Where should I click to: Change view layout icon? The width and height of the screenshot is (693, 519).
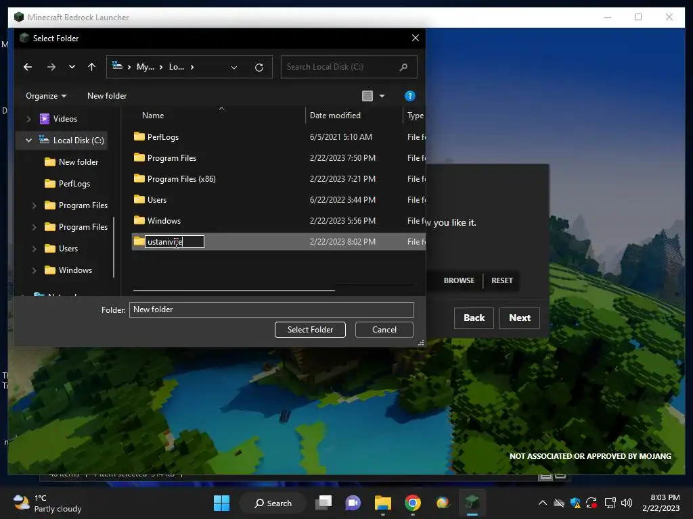point(367,96)
